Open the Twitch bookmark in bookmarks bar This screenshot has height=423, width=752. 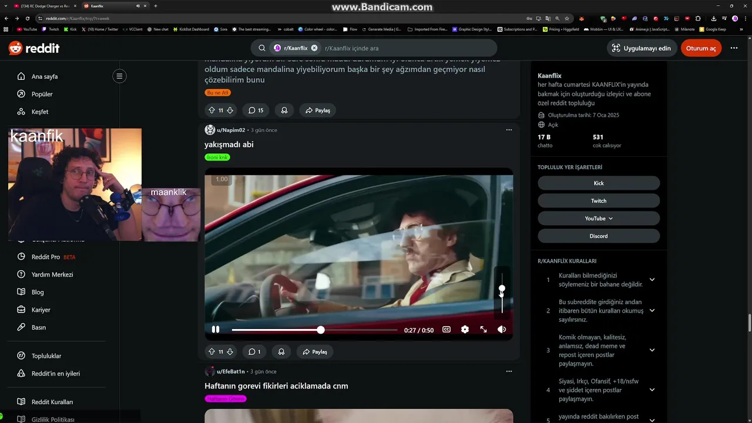pyautogui.click(x=51, y=29)
